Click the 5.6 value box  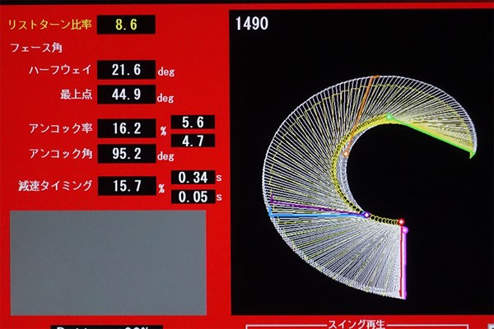click(x=193, y=123)
